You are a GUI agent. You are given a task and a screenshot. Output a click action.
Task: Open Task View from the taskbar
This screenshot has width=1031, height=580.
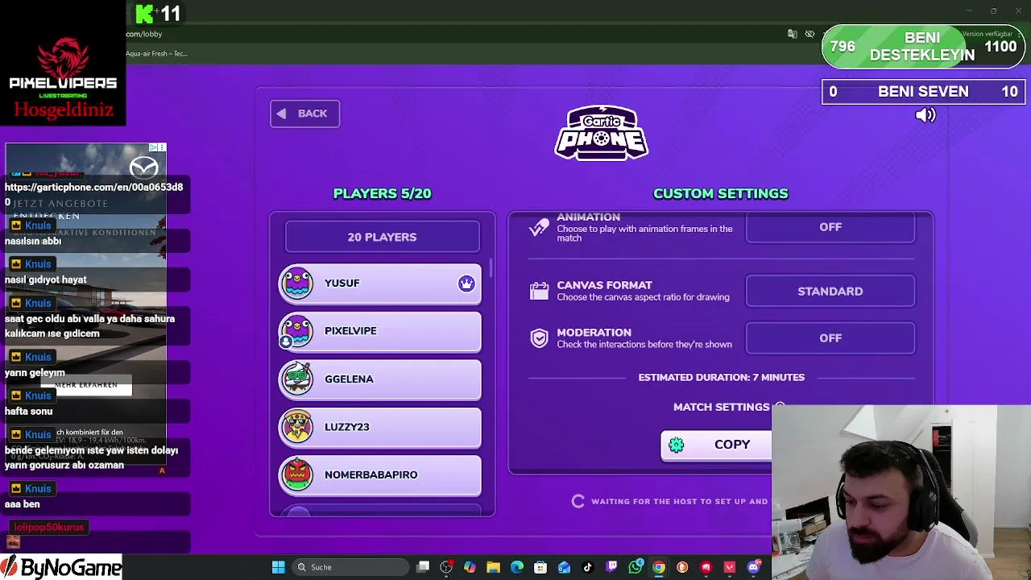(423, 567)
